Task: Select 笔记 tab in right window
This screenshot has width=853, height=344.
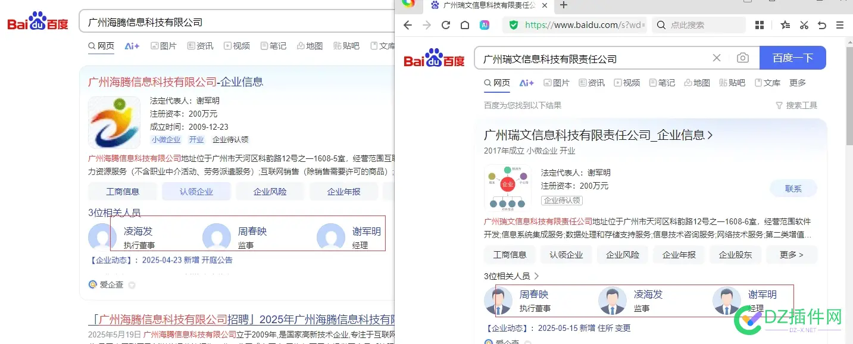Action: 662,83
